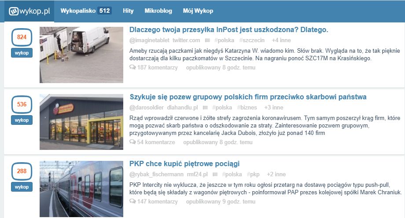The height and width of the screenshot is (218, 405).
Task: Expand the +2 inne tags
Action: pyautogui.click(x=276, y=174)
